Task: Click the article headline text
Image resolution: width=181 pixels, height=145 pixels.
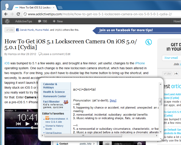Action: [x=71, y=44]
